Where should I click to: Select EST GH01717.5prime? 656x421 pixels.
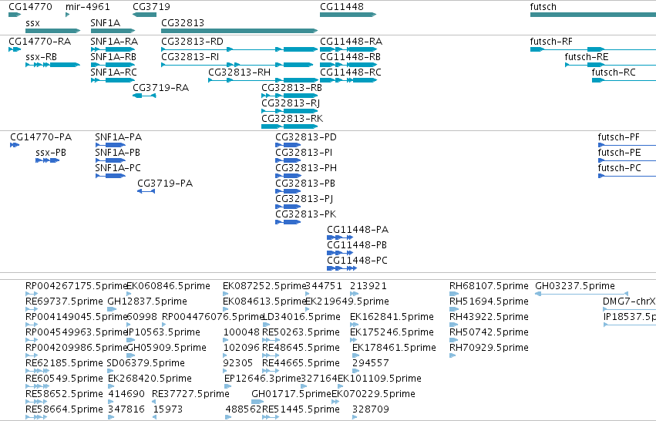tap(257, 402)
